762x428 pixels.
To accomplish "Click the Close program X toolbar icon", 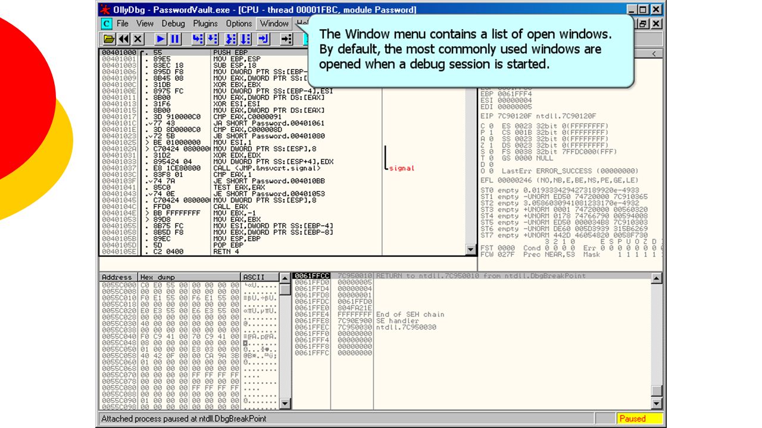I will point(138,39).
